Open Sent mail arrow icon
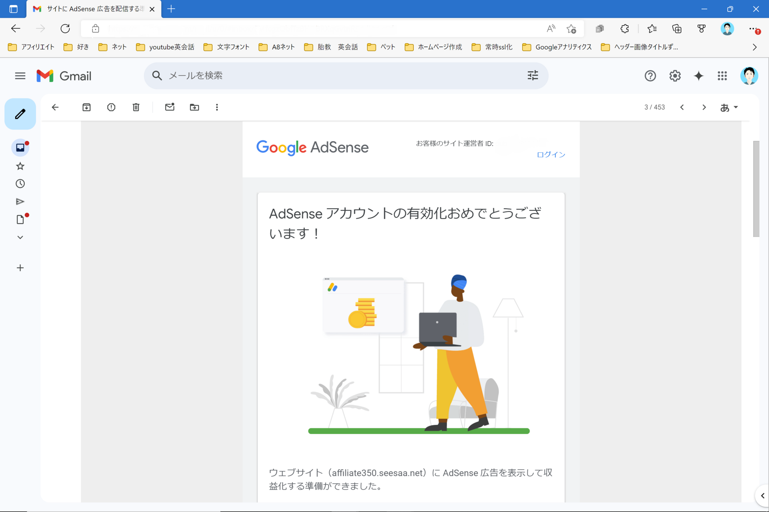 20,202
